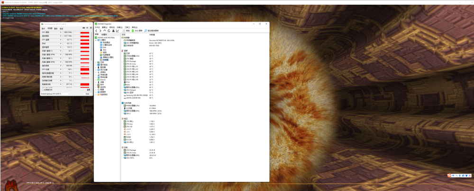The width and height of the screenshot is (474, 191).
Task: Expand the Motherboard node in AIDA64 tree
Action: click(96, 62)
